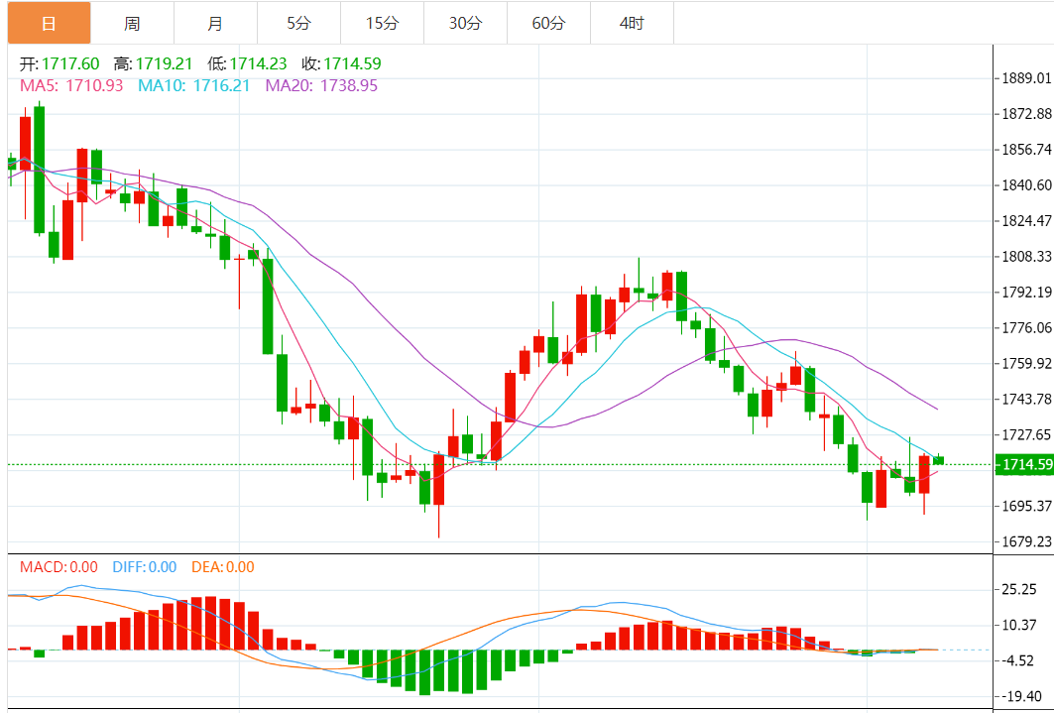
Task: Click the 25.25 MACD axis label
Action: [x=1019, y=589]
